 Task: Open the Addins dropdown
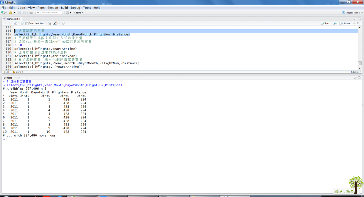(x=78, y=13)
